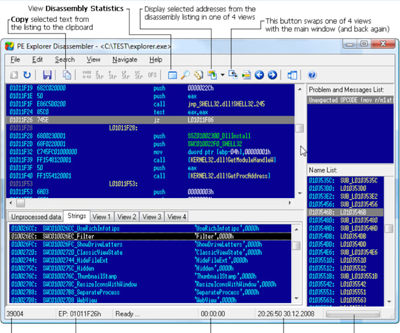Click the PE Explorer title bar app icon
This screenshot has height=333, width=400.
point(9,46)
